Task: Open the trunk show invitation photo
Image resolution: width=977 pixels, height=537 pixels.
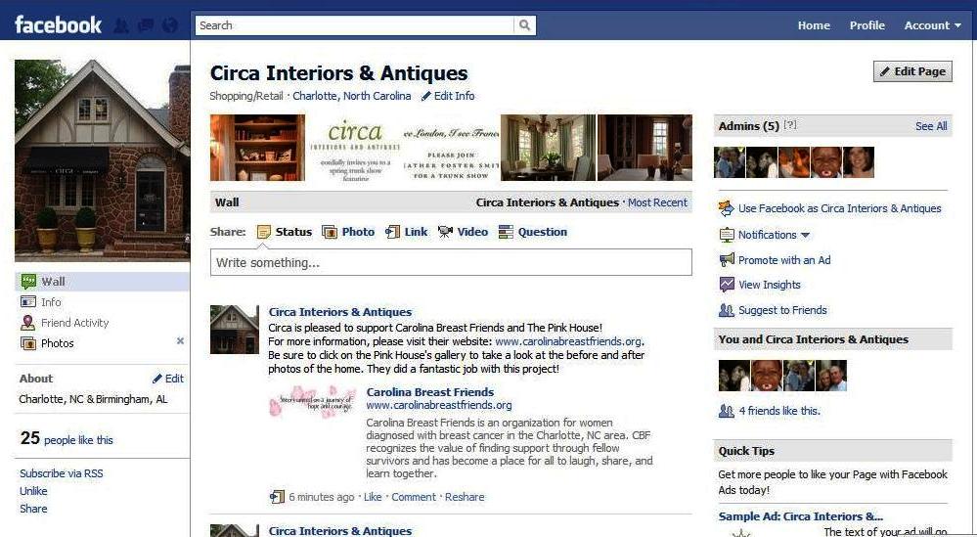Action: coord(451,148)
